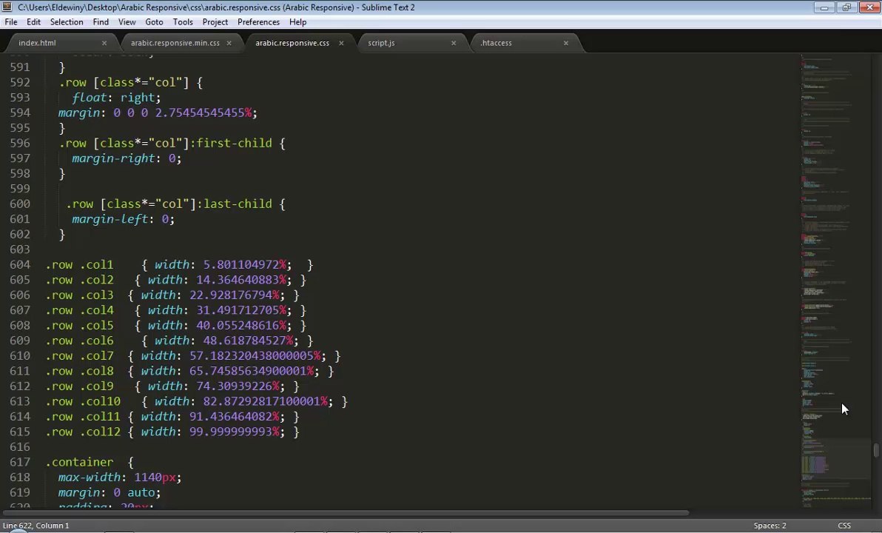Close the index.html tab

pos(104,43)
